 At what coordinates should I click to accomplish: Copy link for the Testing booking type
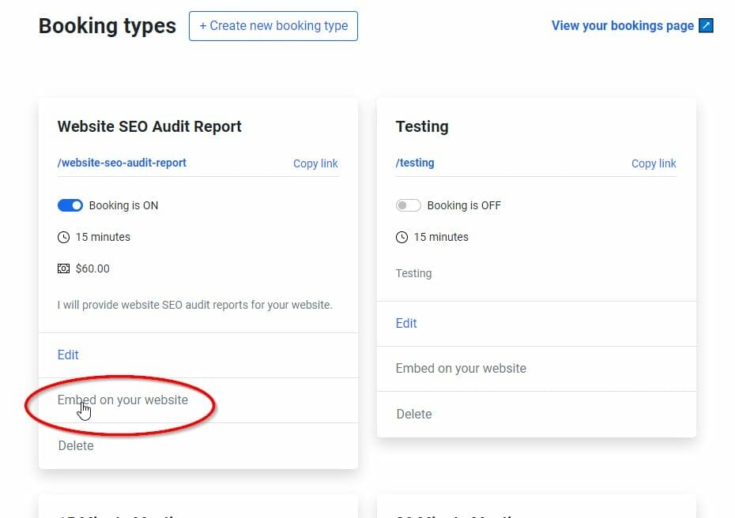pyautogui.click(x=654, y=163)
